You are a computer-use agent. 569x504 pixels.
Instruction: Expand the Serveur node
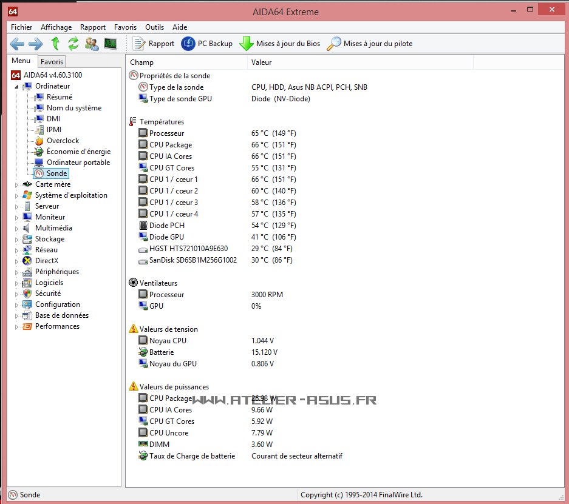coord(16,207)
